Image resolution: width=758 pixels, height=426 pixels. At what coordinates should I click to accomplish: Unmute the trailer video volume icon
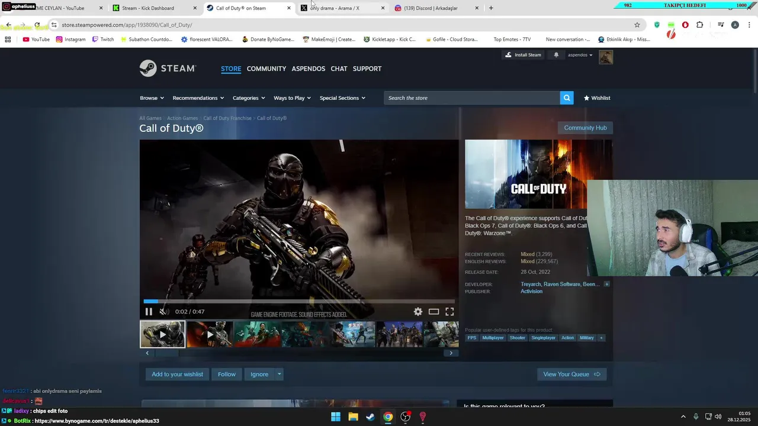click(163, 312)
